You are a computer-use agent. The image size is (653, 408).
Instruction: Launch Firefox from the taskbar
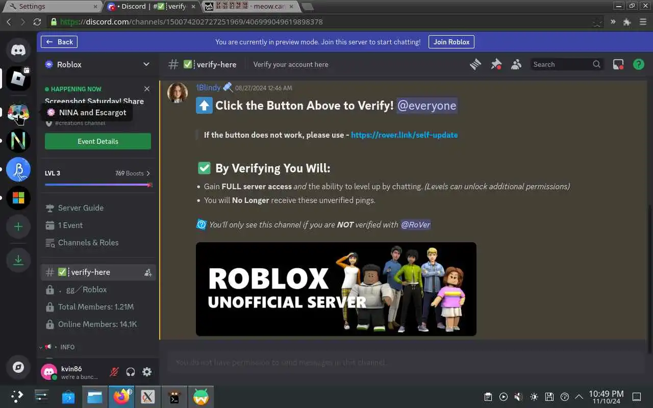click(121, 397)
